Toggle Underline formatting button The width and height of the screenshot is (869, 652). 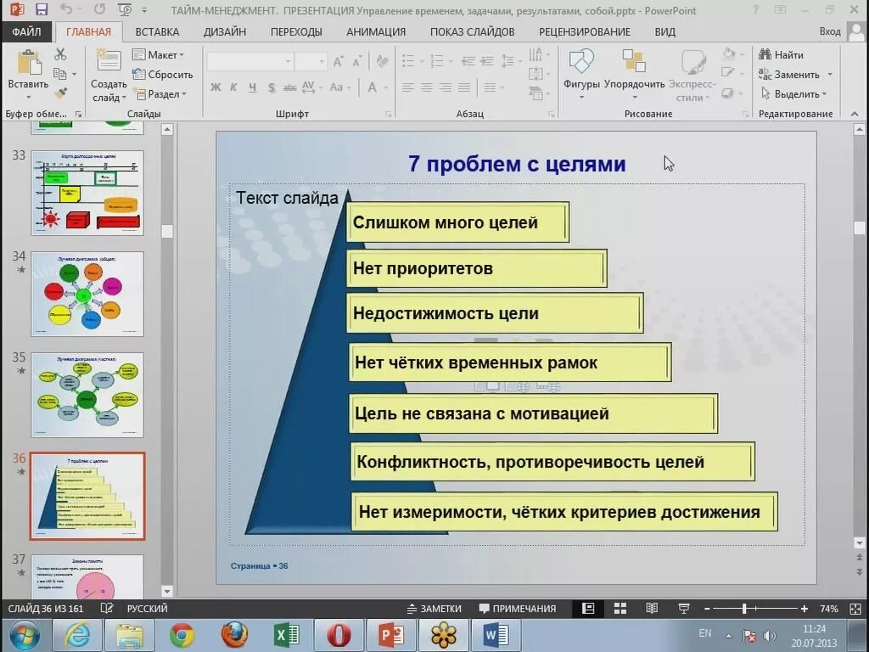[x=252, y=87]
